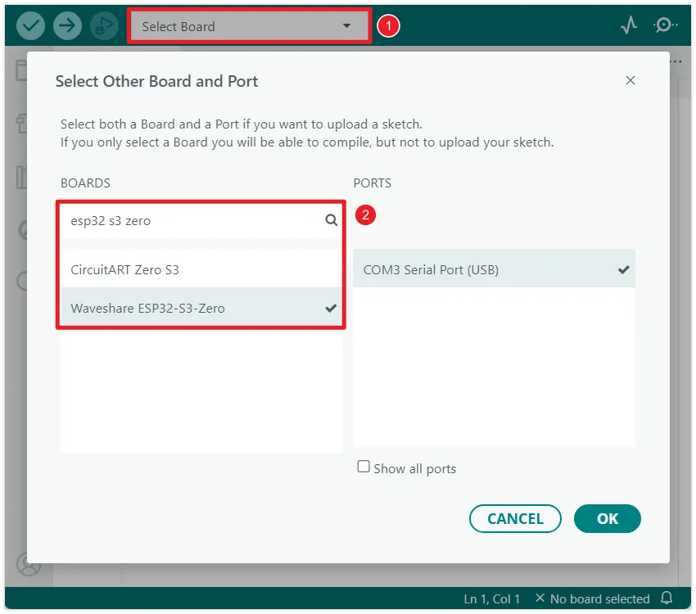The image size is (696, 614).
Task: Open the user profile sidebar icon
Action: click(29, 565)
